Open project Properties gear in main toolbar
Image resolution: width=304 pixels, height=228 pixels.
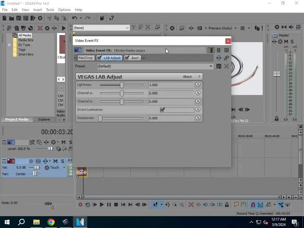coord(40,18)
